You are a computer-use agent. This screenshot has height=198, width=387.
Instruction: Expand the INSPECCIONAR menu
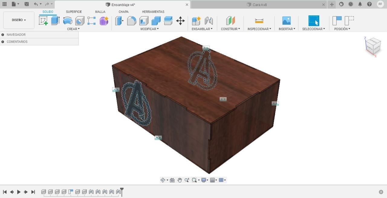(259, 29)
